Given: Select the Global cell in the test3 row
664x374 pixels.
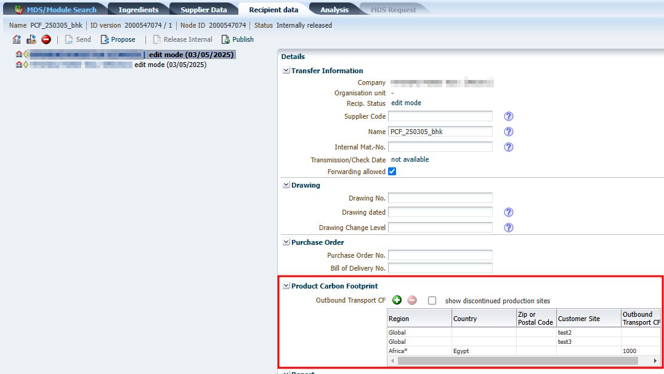Looking at the screenshot, I should tap(419, 341).
